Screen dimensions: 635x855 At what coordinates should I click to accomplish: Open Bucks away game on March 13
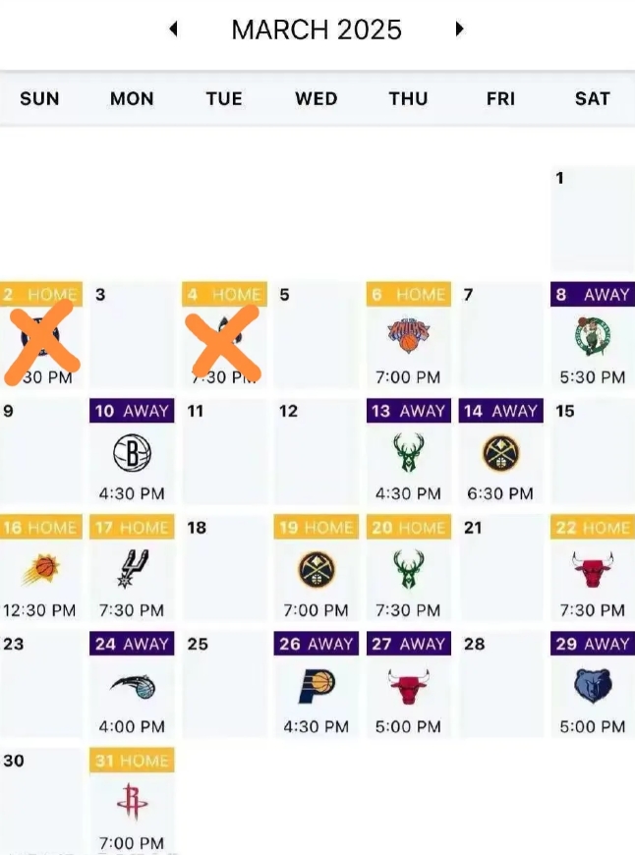tap(409, 451)
